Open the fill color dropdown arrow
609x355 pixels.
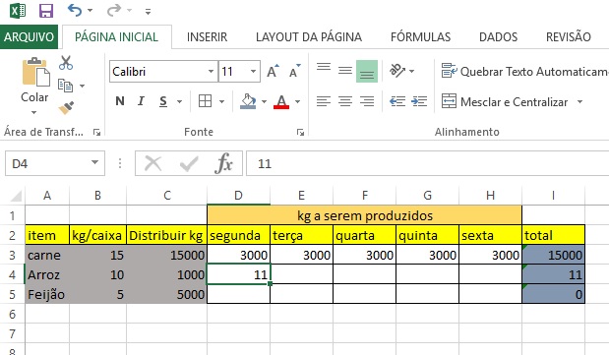(x=264, y=101)
